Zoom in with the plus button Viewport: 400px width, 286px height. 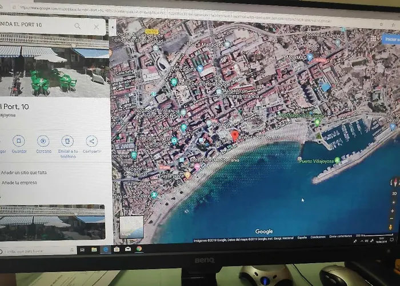pos(393,211)
